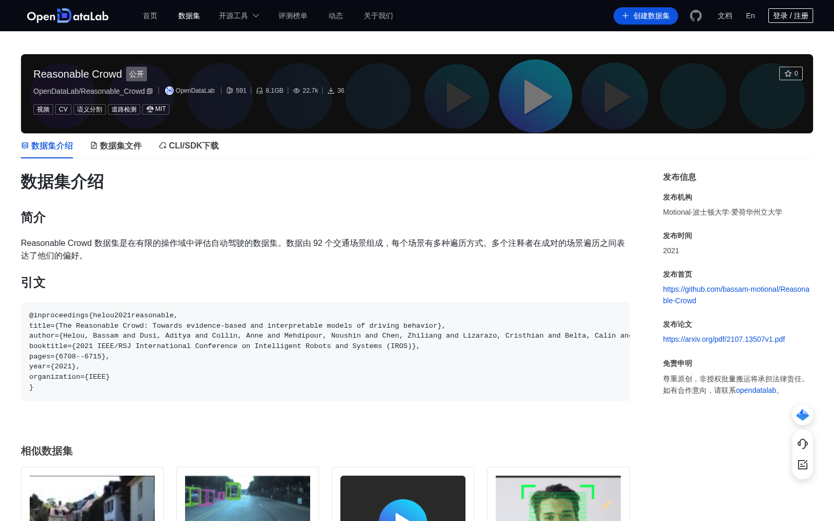
Task: Switch to the 数据集文件 tab
Action: click(116, 146)
